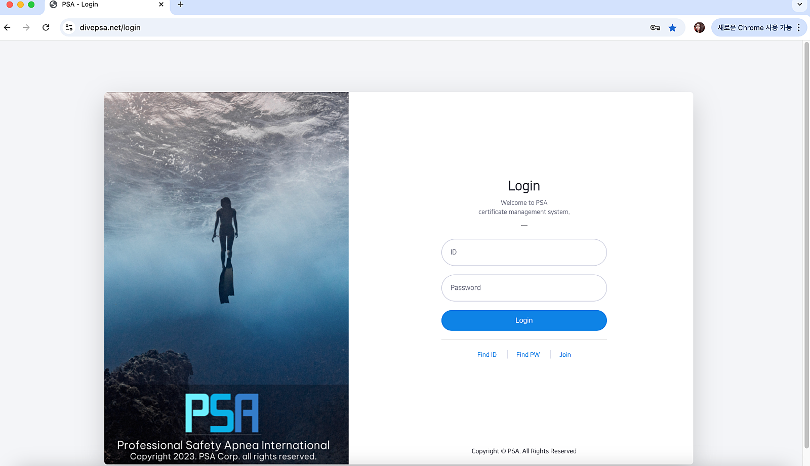Click the browser back arrow
The height and width of the screenshot is (466, 810).
(x=7, y=27)
